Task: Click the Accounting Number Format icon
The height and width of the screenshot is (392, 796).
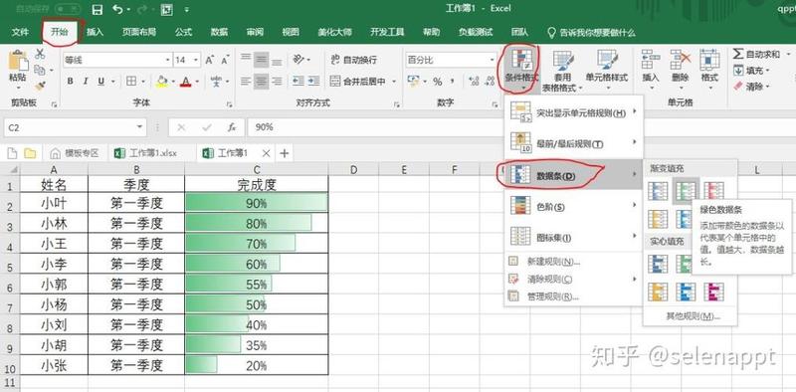Action: pyautogui.click(x=413, y=82)
